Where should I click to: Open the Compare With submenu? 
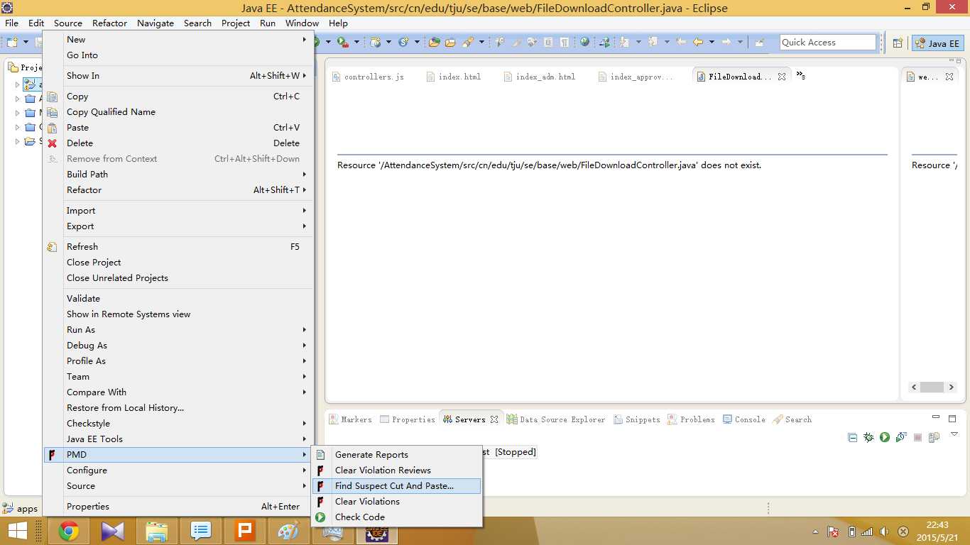pyautogui.click(x=178, y=392)
